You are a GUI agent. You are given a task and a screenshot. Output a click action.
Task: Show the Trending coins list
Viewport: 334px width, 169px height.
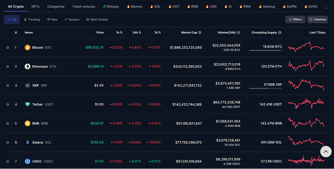click(x=32, y=20)
